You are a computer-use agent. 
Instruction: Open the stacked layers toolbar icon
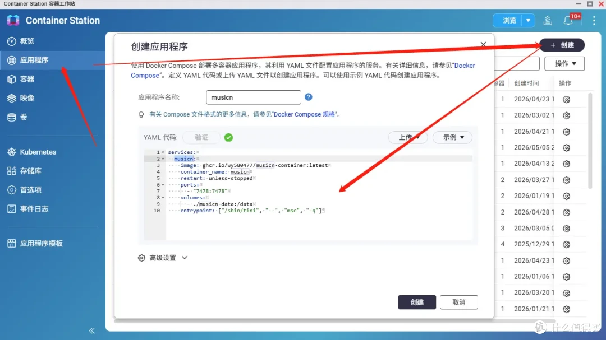click(x=548, y=21)
